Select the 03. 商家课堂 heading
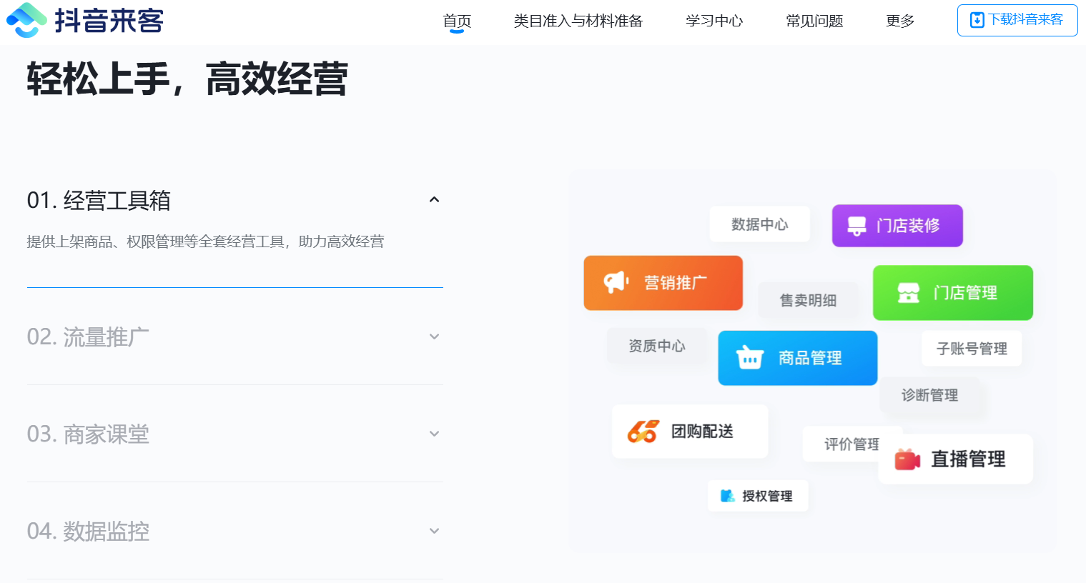 (88, 434)
